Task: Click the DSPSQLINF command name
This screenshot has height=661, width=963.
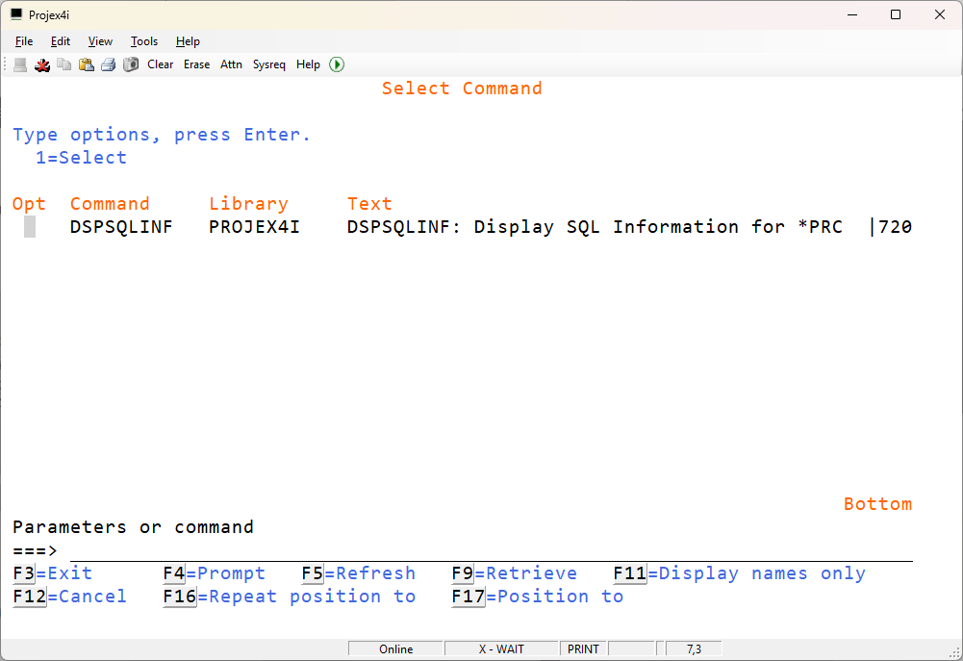Action: [121, 227]
